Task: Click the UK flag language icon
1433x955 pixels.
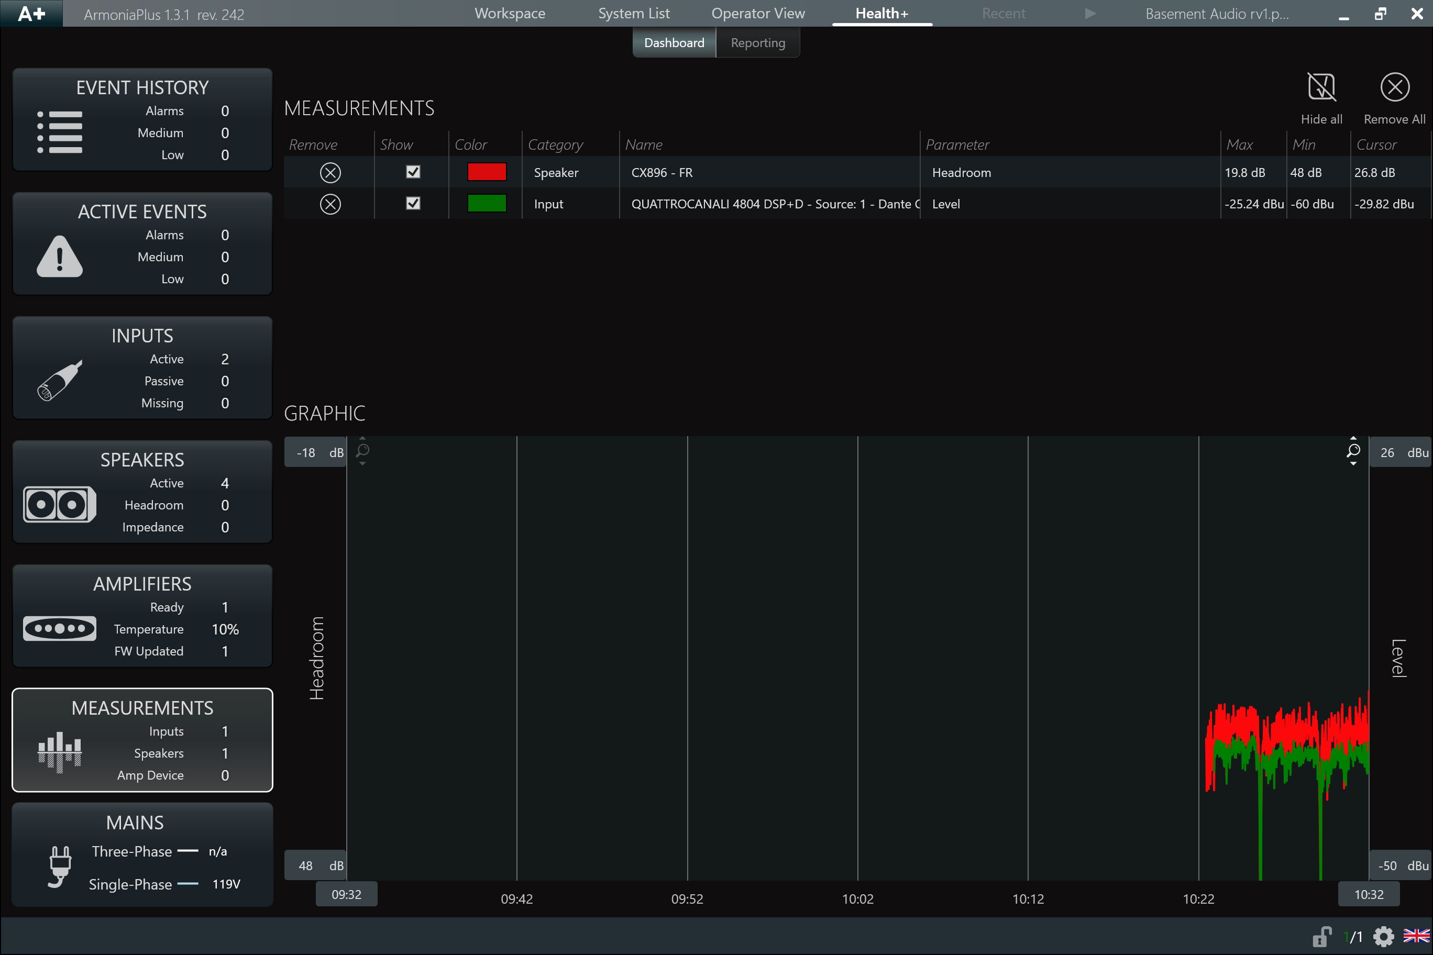Action: pos(1416,936)
